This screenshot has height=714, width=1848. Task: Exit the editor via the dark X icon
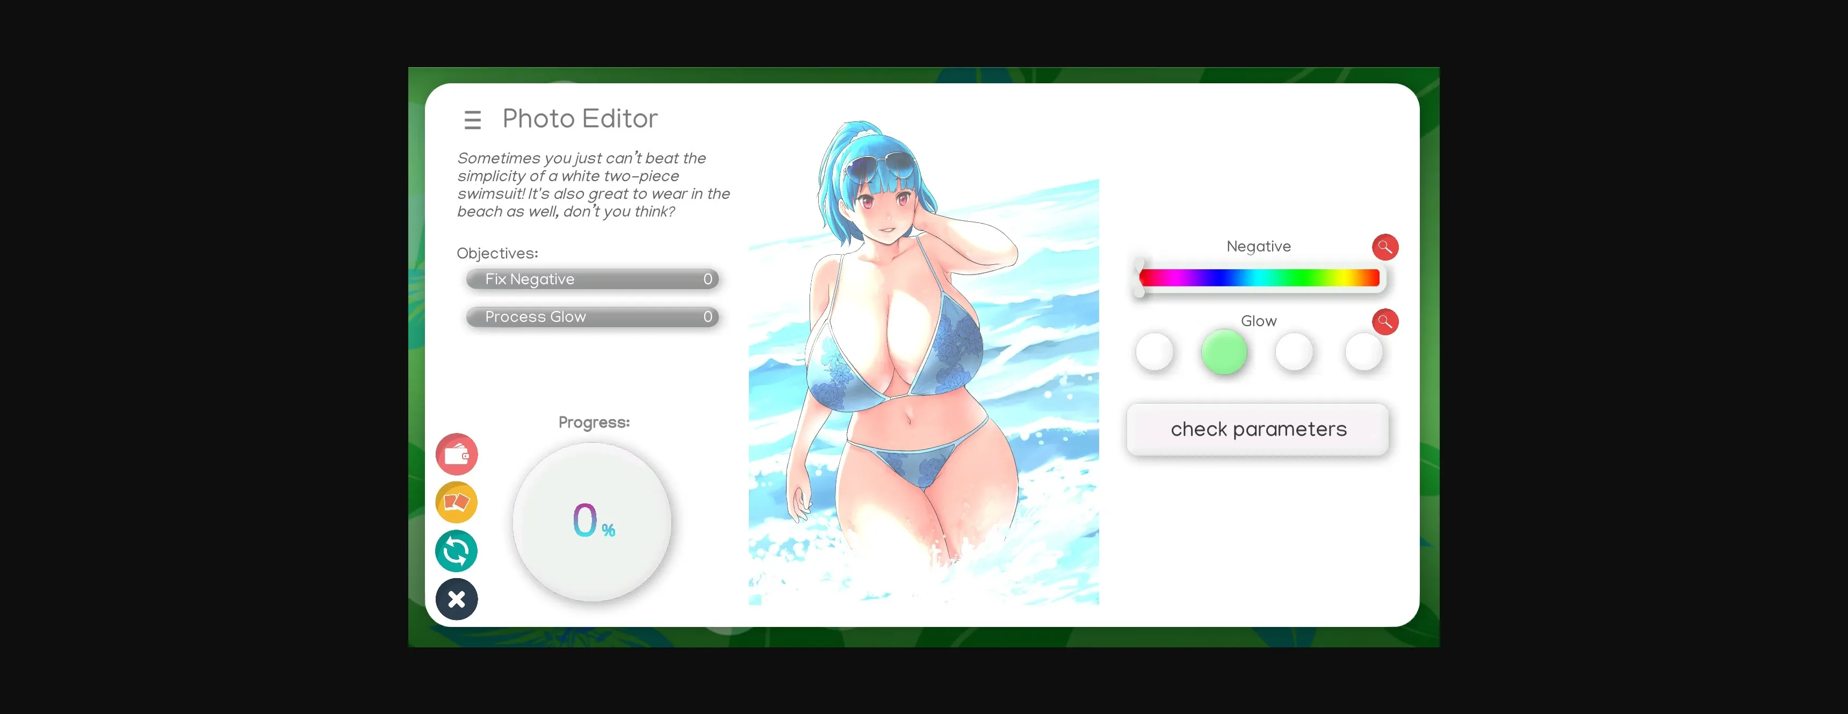[456, 598]
